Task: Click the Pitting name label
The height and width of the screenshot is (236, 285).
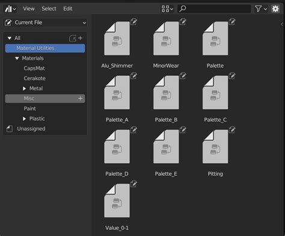Action: coord(215,174)
